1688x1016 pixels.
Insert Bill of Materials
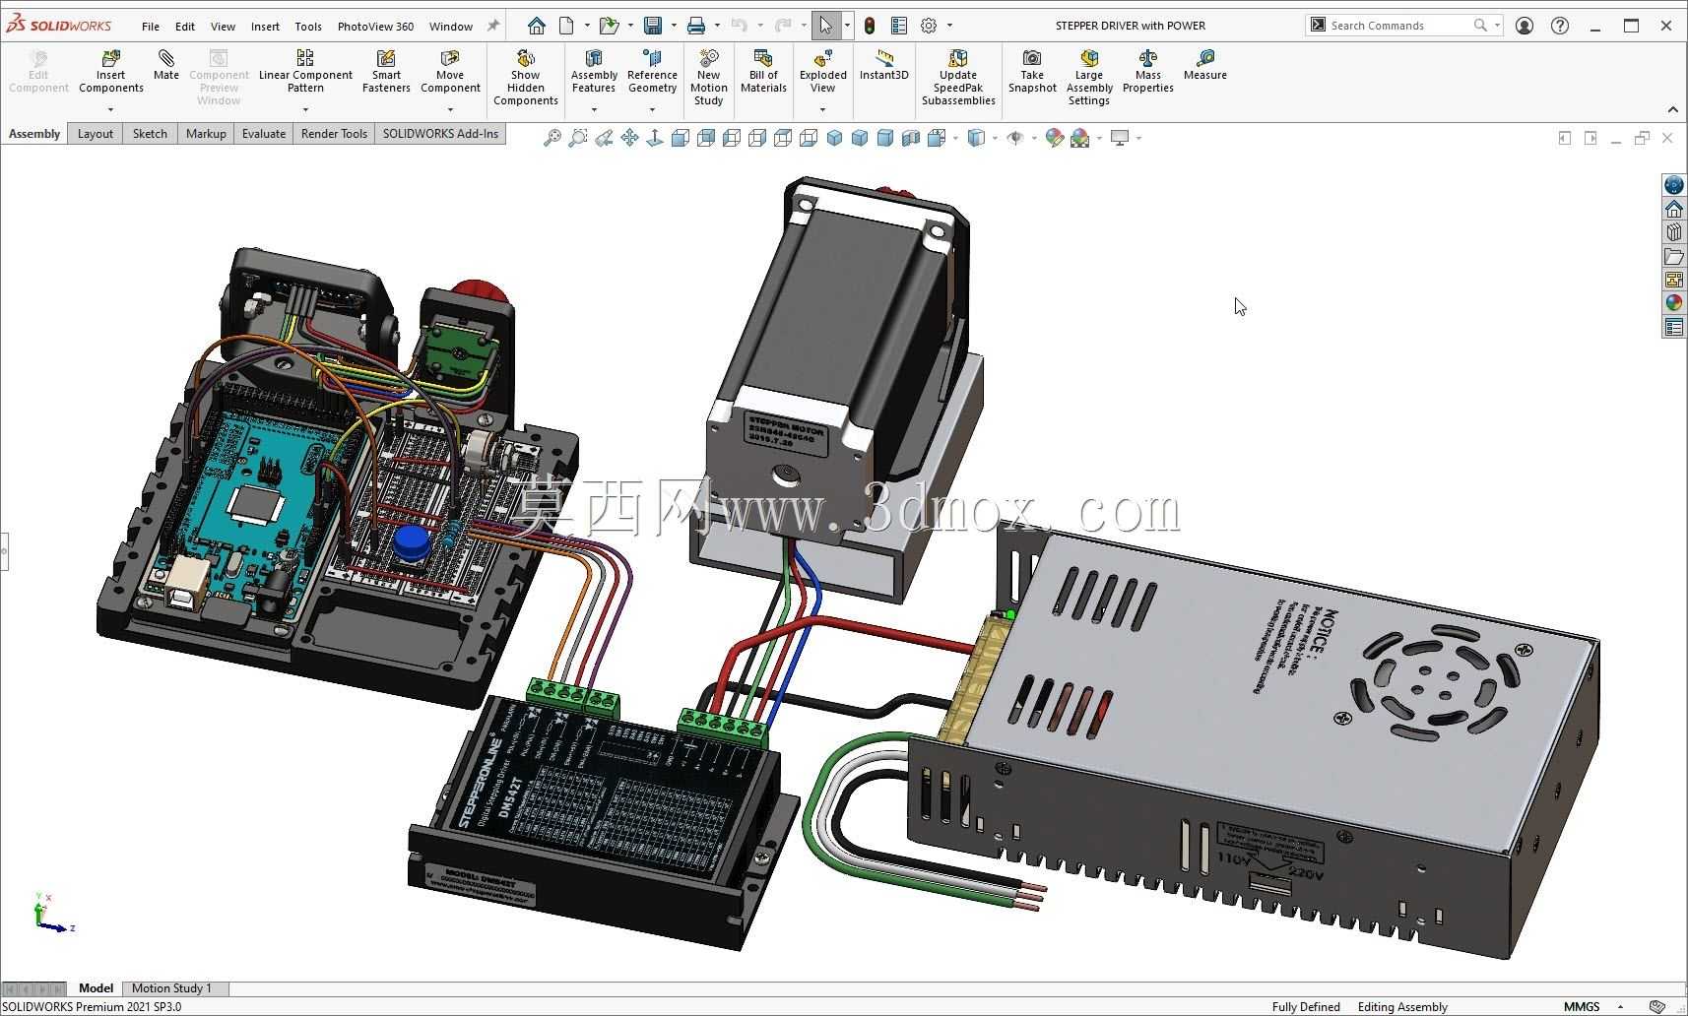coord(763,71)
